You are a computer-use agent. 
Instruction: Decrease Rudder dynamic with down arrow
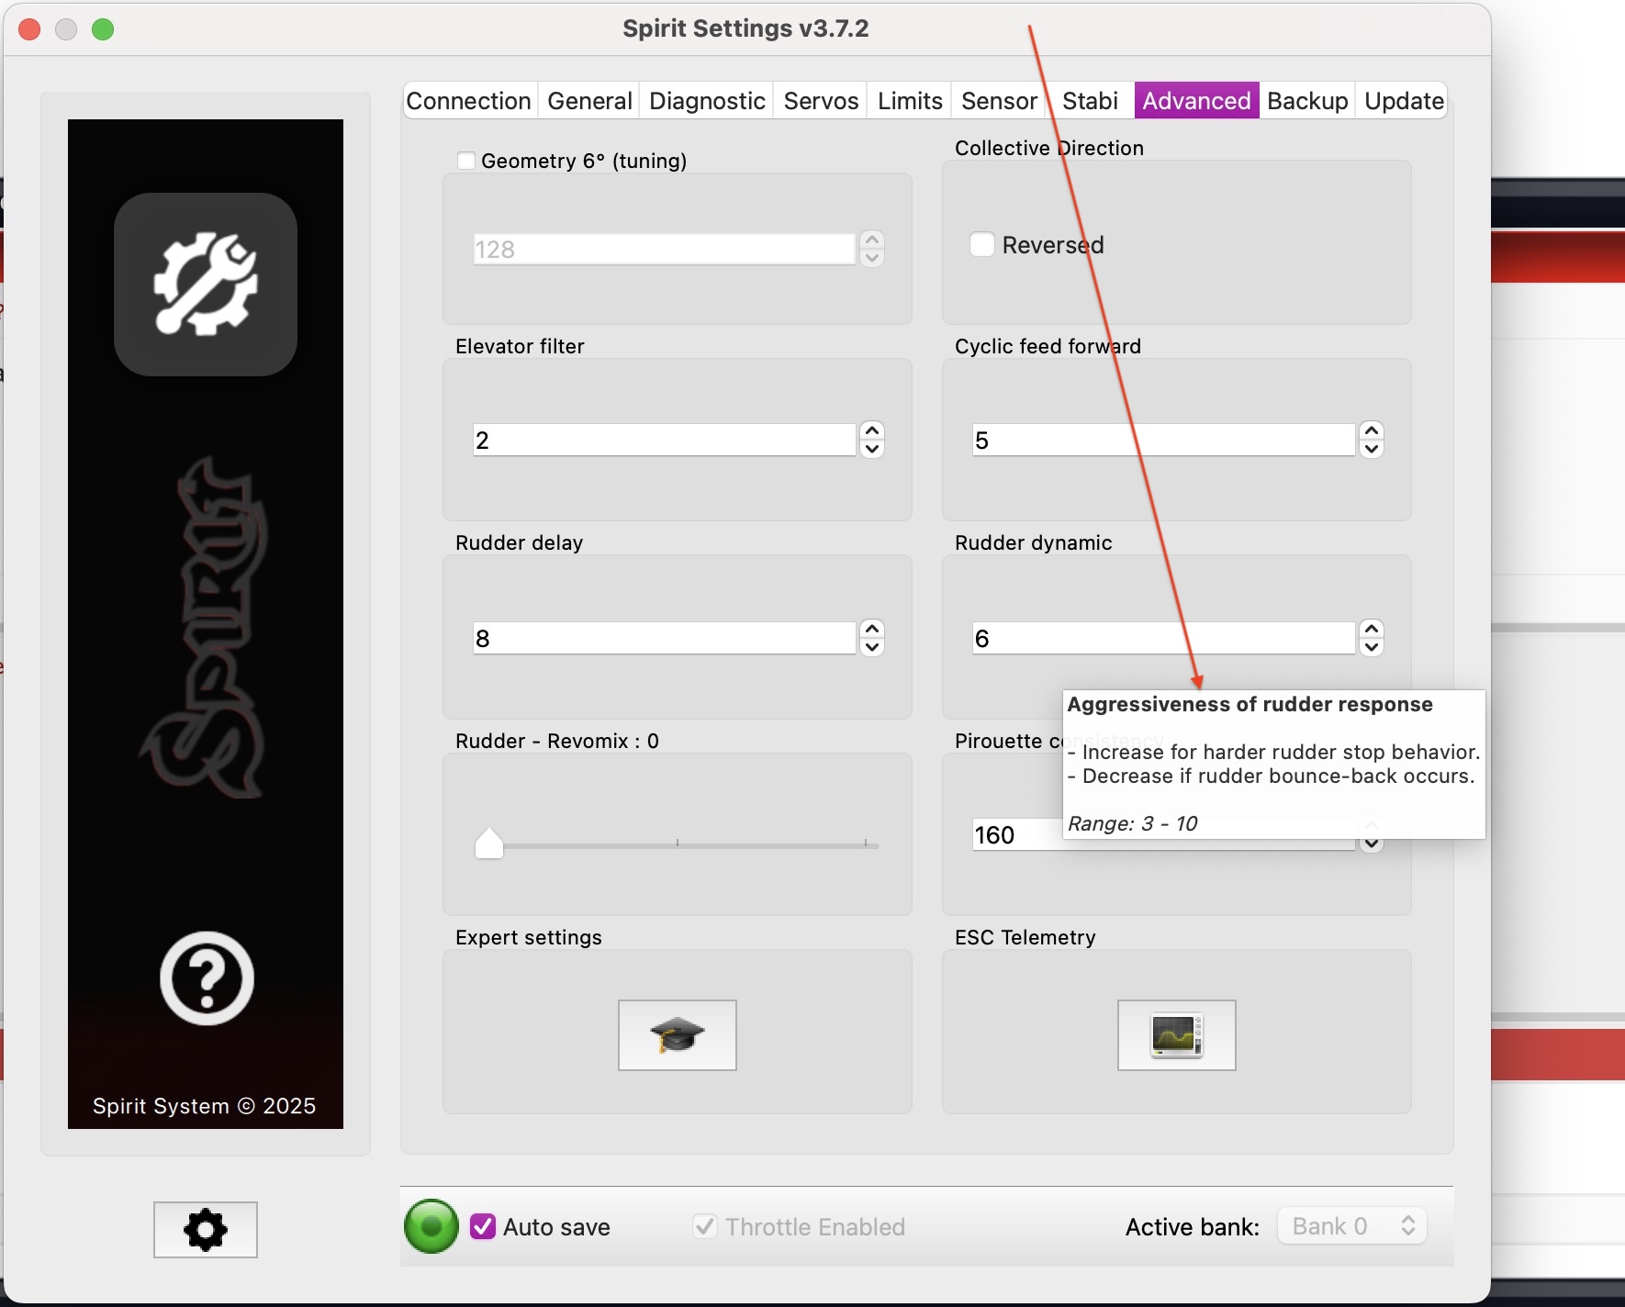pos(1372,647)
